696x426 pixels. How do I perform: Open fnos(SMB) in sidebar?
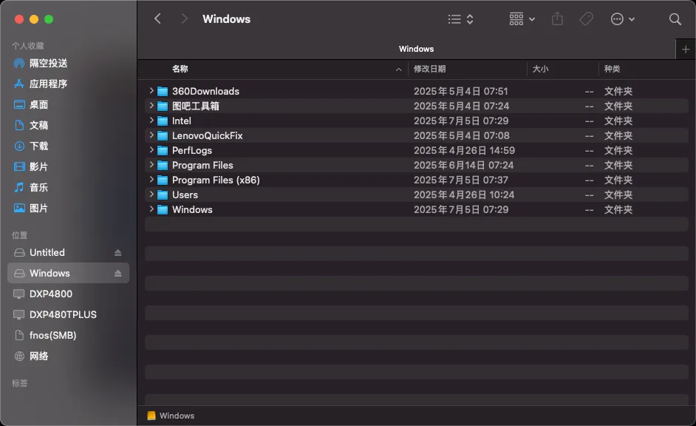[69, 335]
